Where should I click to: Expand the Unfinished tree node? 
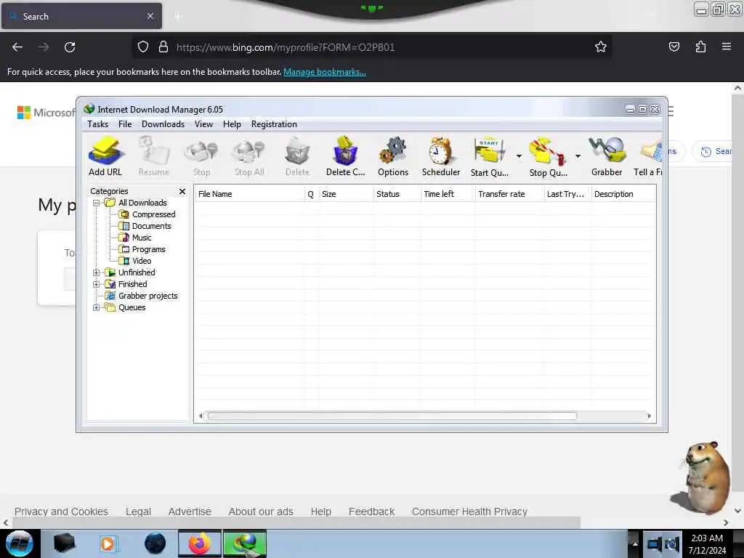(x=97, y=273)
